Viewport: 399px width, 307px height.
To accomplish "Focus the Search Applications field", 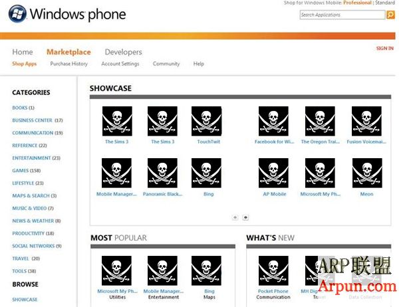I will point(342,15).
